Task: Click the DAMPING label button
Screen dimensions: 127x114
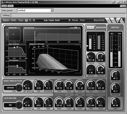Action: point(60,95)
